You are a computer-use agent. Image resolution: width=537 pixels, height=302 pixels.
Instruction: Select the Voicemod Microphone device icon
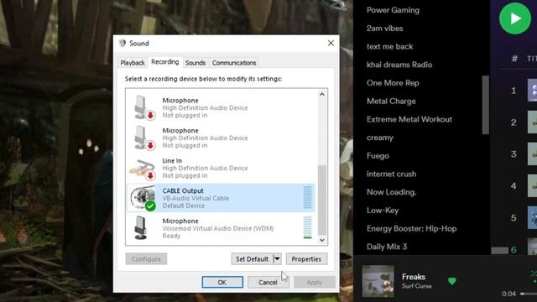pos(141,228)
